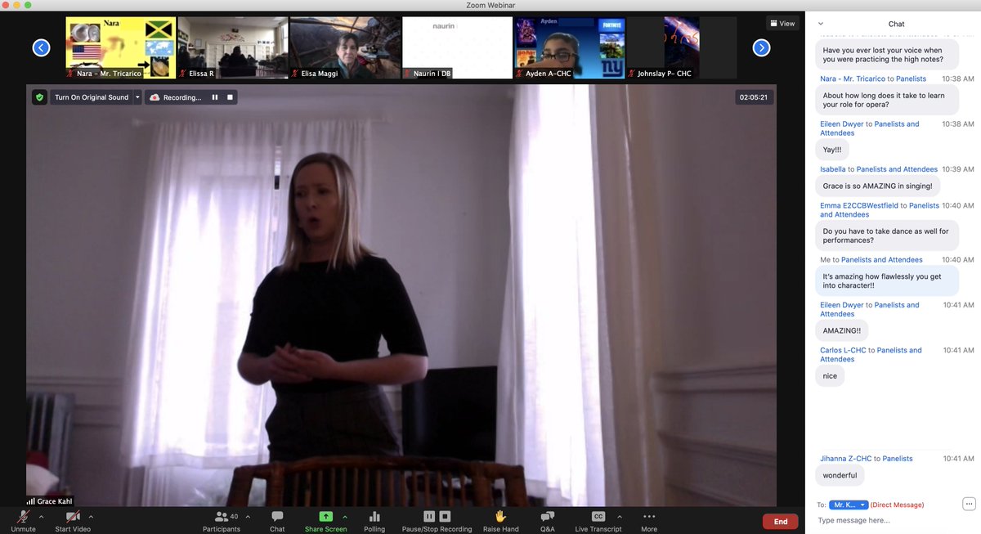The image size is (981, 534).
Task: Open the View layout menu
Action: [782, 24]
